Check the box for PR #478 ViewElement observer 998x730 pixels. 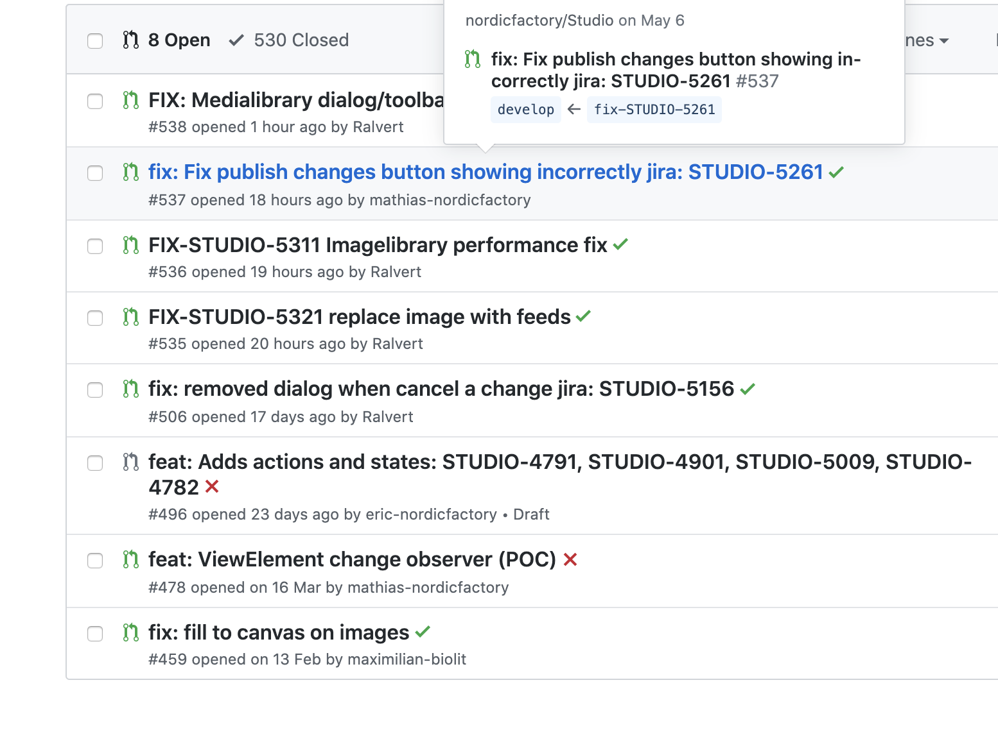coord(95,561)
